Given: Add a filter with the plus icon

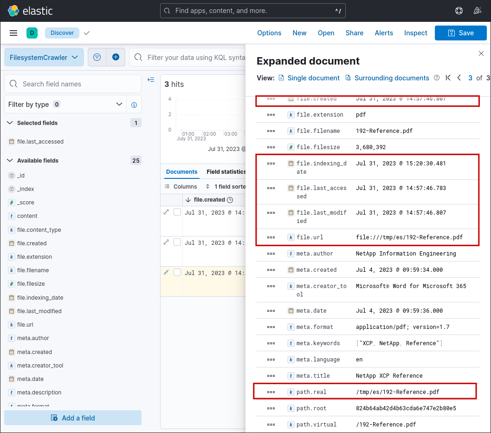Looking at the screenshot, I should click(x=116, y=57).
